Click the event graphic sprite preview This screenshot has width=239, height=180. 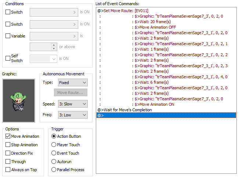pos(19,100)
